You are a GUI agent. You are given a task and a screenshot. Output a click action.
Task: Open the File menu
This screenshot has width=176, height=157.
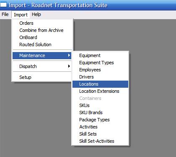[x=5, y=14]
